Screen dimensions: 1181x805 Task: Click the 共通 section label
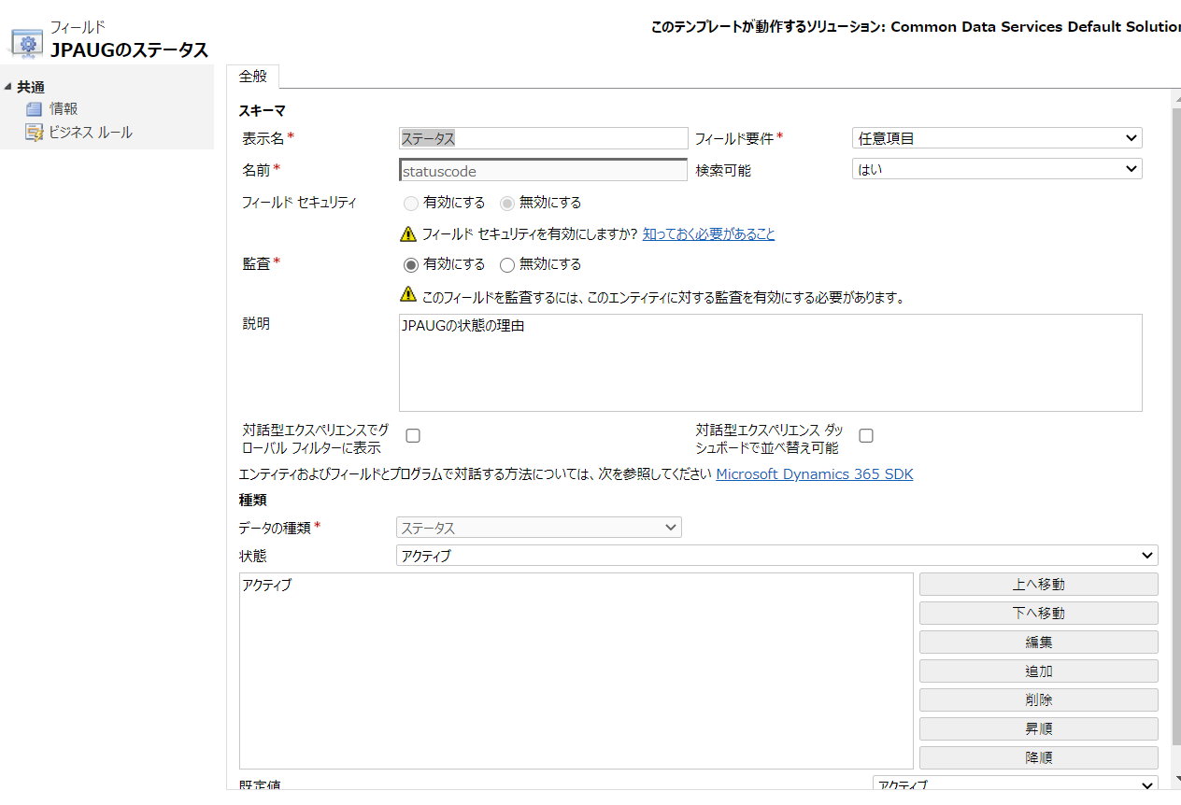click(31, 87)
